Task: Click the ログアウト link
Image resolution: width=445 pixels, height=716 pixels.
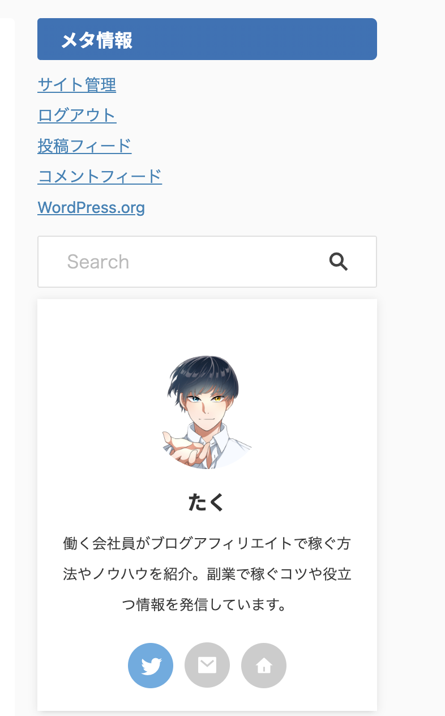Action: tap(77, 115)
